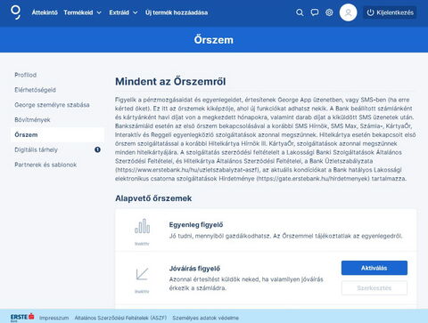Expand the Extráid dropdown
The width and height of the screenshot is (428, 323).
pyautogui.click(x=123, y=12)
